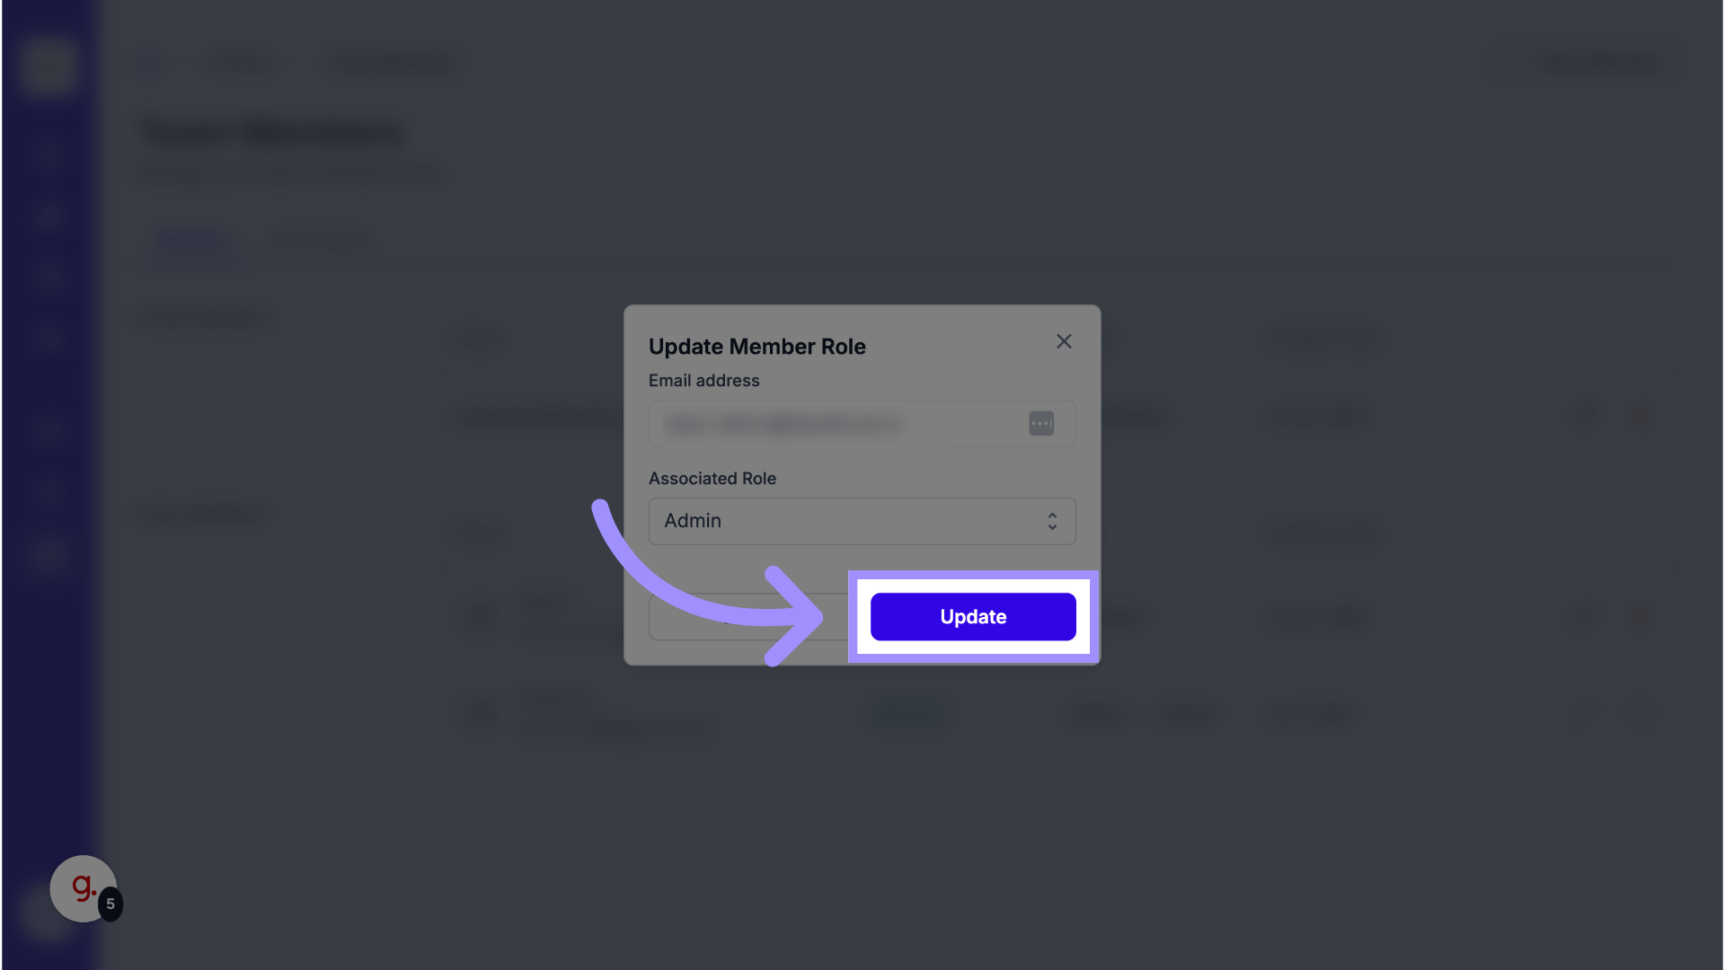Close the Update Member Role dialog
1725x970 pixels.
(1064, 341)
